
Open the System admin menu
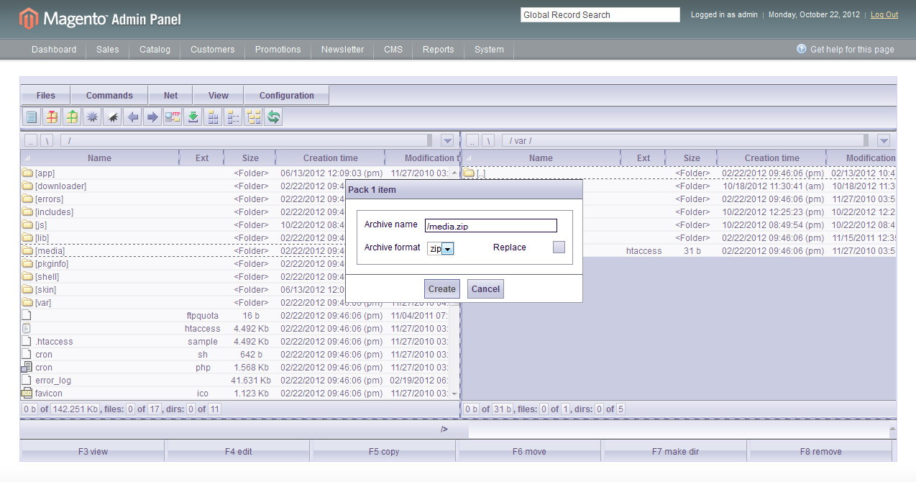pyautogui.click(x=489, y=50)
